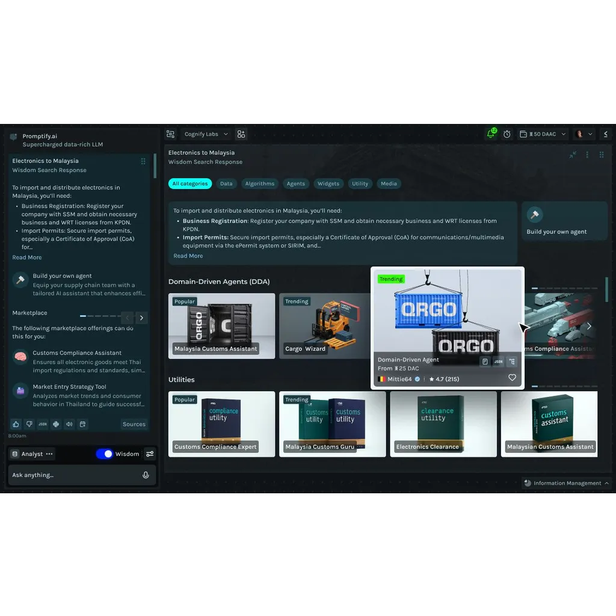The height and width of the screenshot is (616, 616).
Task: Click the document icon on hovered agent card
Action: tap(485, 362)
